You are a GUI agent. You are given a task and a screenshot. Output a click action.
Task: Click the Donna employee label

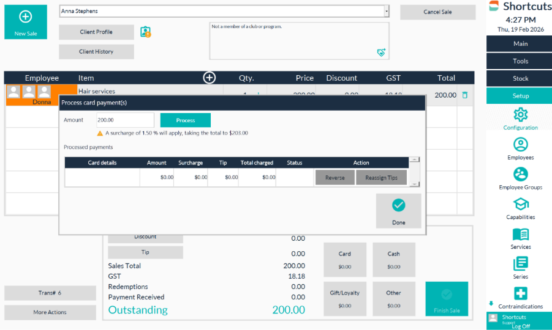tap(42, 102)
